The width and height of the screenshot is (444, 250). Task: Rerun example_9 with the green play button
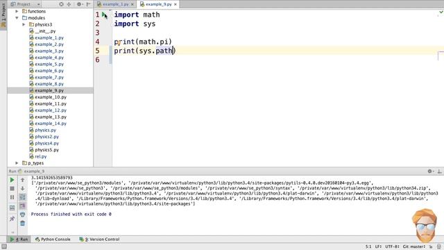[12, 180]
